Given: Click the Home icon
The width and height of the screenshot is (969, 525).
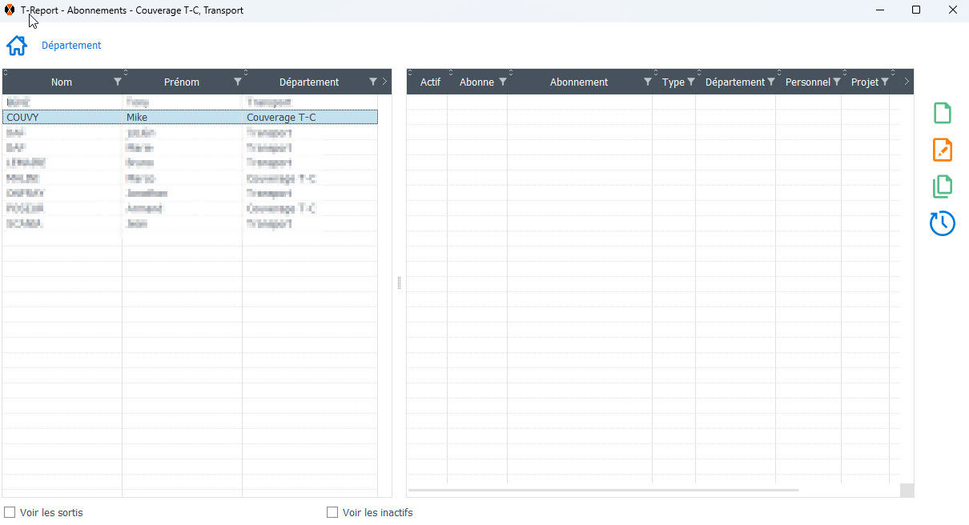Looking at the screenshot, I should [x=17, y=46].
